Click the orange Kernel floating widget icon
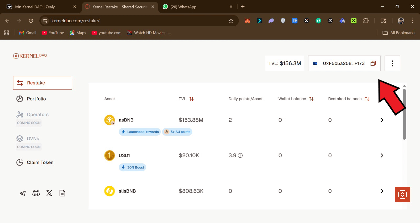Screen dimensions: 420x223 (402, 194)
